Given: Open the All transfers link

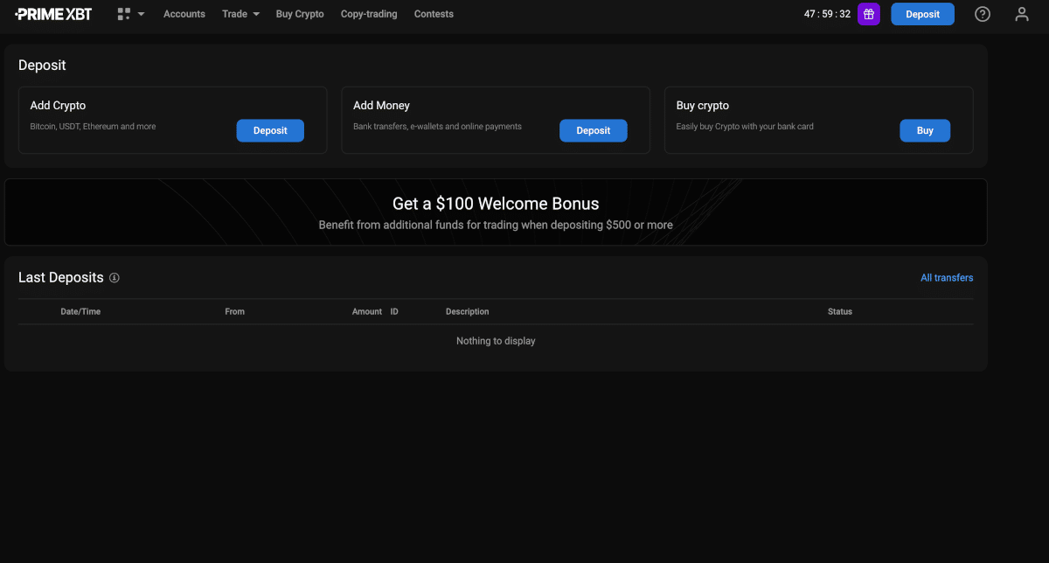Looking at the screenshot, I should tap(947, 278).
